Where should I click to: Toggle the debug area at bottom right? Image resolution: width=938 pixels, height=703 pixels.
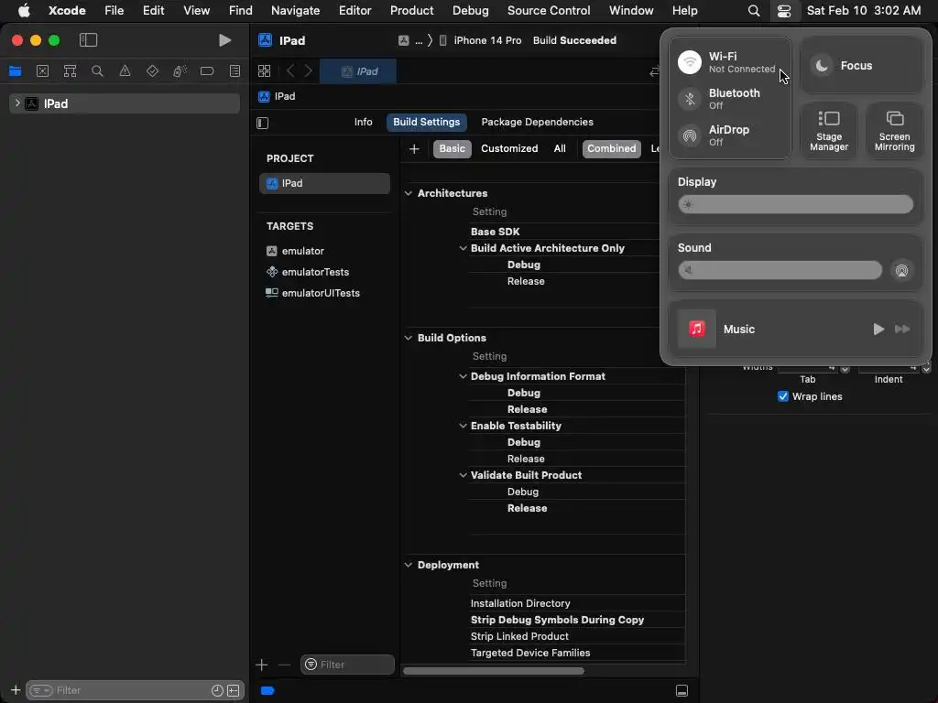(x=682, y=690)
